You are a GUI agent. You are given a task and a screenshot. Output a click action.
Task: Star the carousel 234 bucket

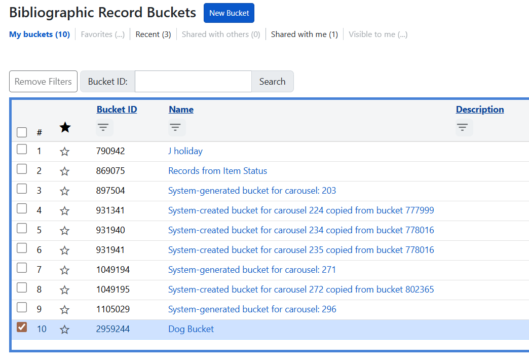(64, 230)
